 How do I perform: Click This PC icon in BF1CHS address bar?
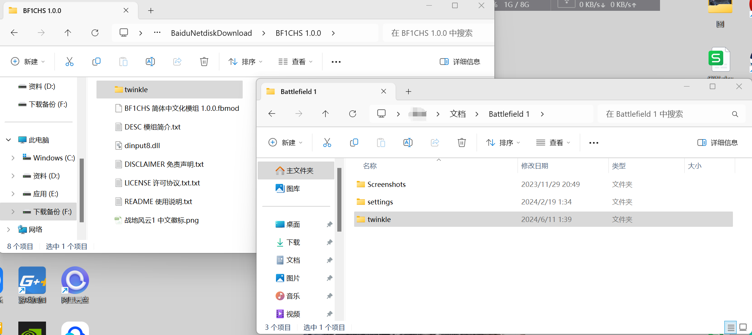tap(124, 32)
